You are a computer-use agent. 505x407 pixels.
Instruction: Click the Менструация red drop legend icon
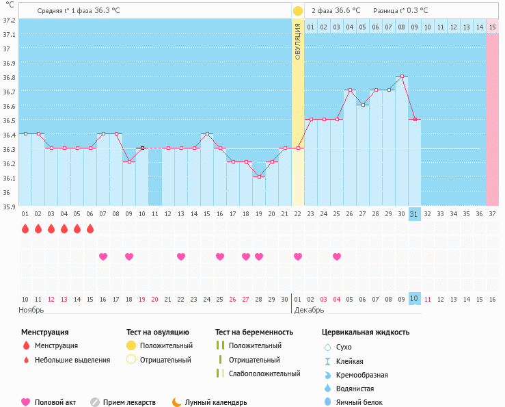tap(26, 345)
